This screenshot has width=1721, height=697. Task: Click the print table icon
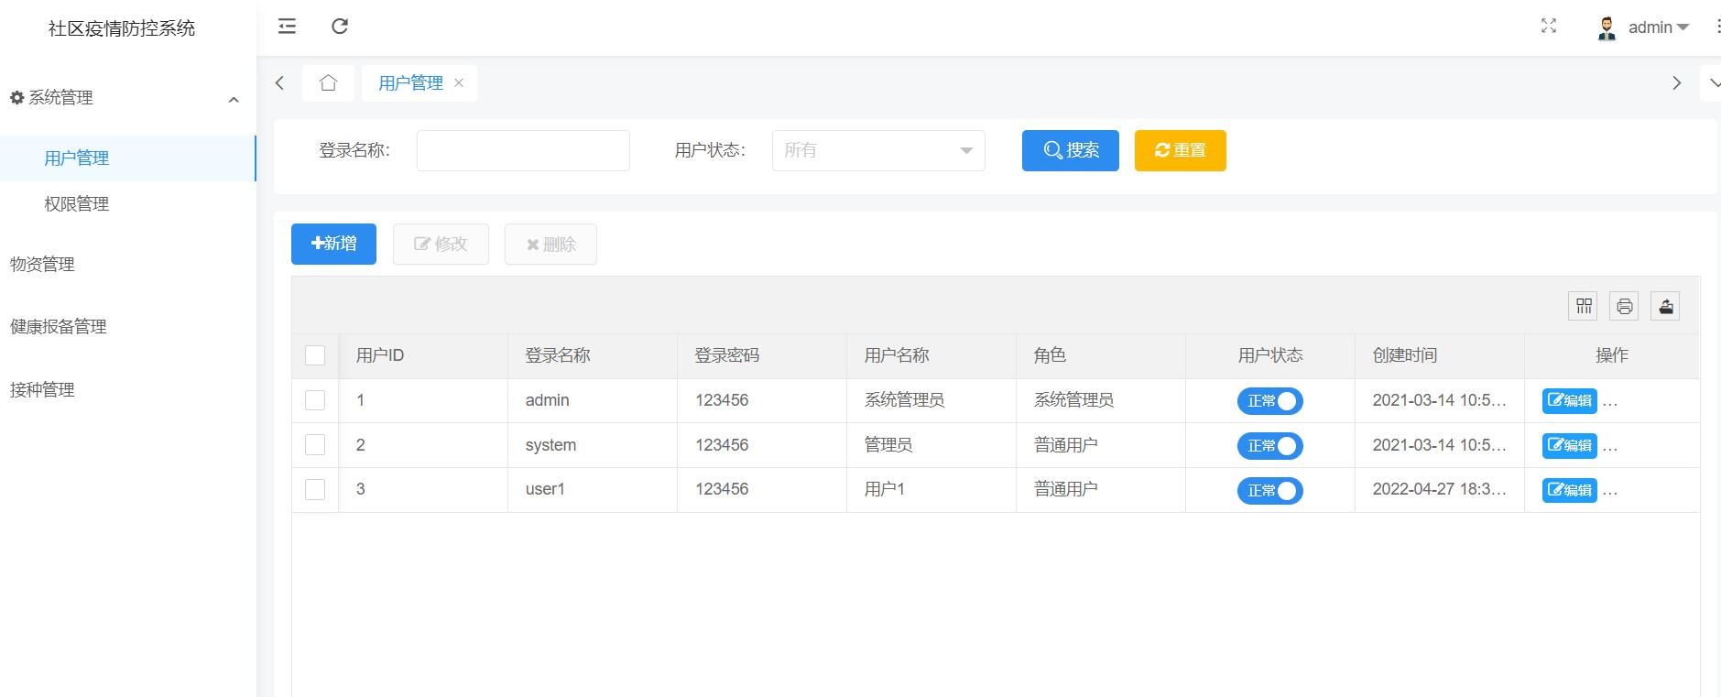[1625, 306]
